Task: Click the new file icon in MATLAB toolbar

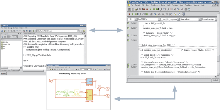Action: coord(2,31)
